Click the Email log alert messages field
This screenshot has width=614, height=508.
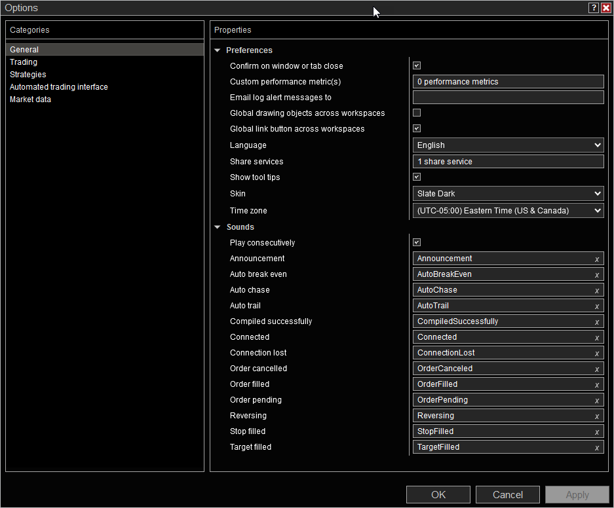click(508, 98)
